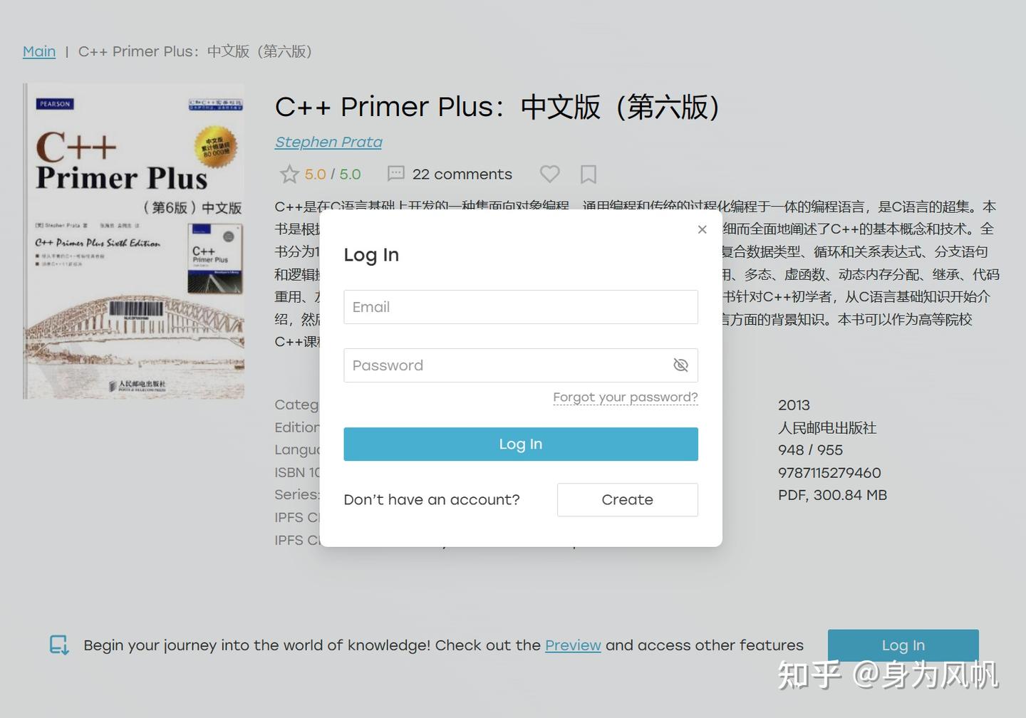
Task: Open author Stephen Prata link
Action: coord(328,142)
